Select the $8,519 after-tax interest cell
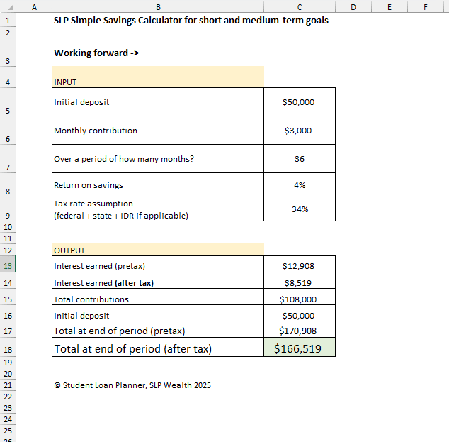 click(300, 280)
